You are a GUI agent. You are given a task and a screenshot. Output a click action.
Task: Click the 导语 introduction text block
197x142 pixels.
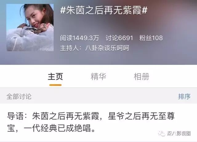pyautogui.click(x=91, y=122)
